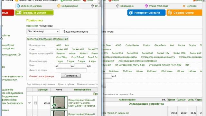Select Athlon II model filter
The width and height of the screenshot is (206, 116).
(84, 53)
